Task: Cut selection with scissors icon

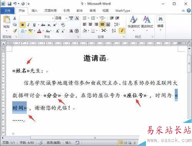Action: click(15, 18)
